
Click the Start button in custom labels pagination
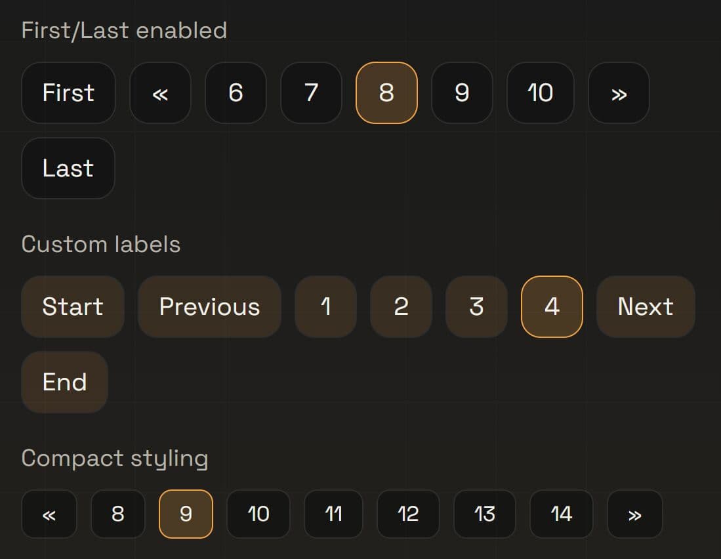(x=72, y=306)
